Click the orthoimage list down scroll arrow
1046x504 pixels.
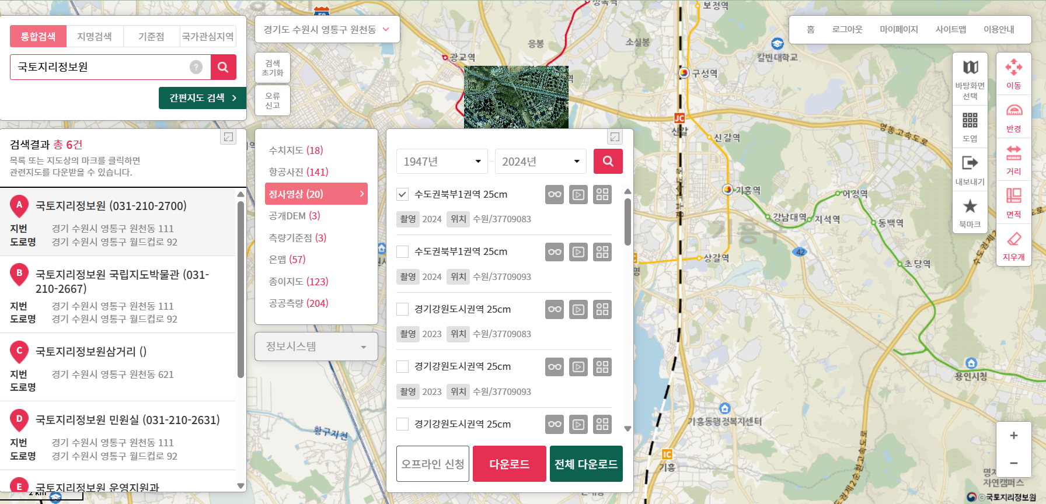click(x=627, y=428)
